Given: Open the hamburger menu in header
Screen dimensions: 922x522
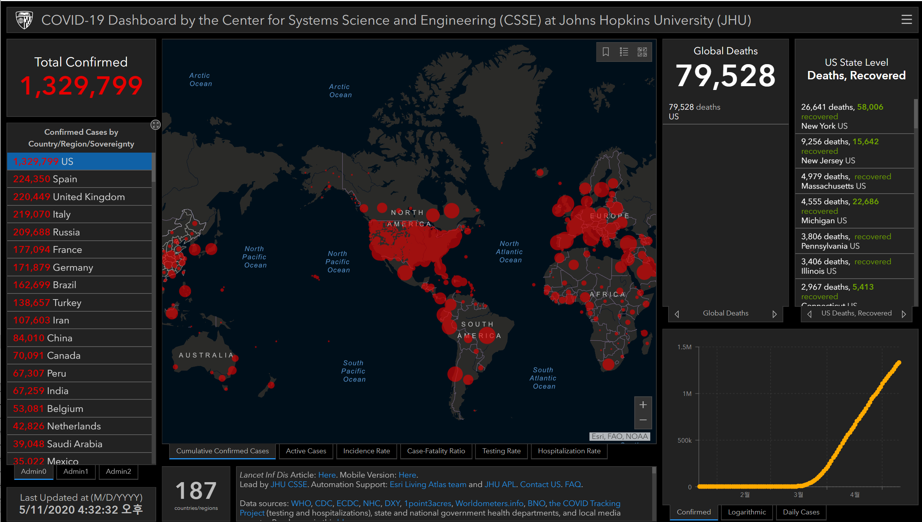Looking at the screenshot, I should (906, 20).
